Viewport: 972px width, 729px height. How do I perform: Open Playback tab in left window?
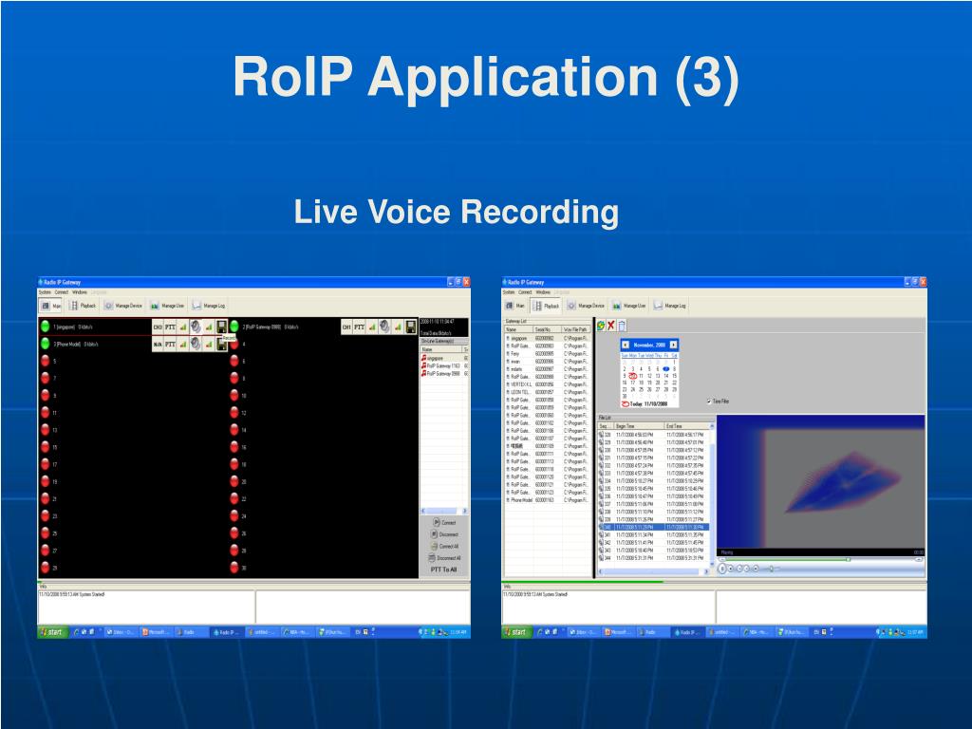(83, 306)
